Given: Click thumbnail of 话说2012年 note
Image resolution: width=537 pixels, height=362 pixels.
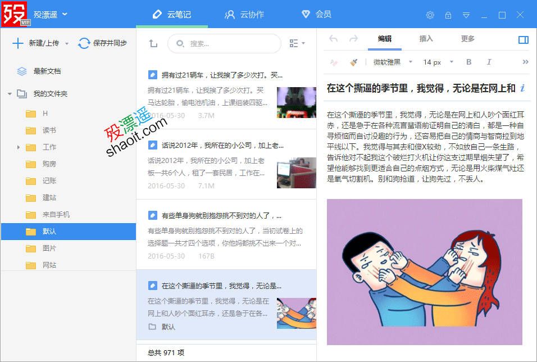Looking at the screenshot, I should (296, 173).
